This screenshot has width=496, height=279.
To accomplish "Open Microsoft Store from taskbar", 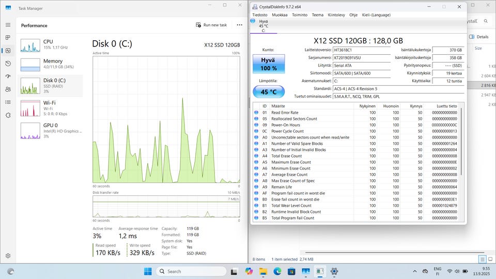I will point(291,271).
